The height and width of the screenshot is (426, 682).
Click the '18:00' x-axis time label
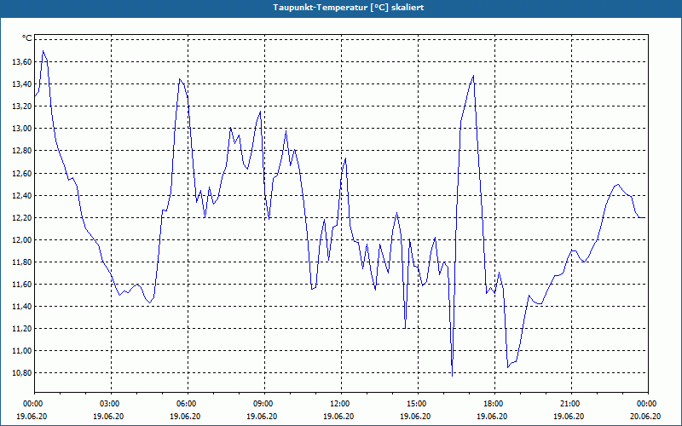(494, 404)
